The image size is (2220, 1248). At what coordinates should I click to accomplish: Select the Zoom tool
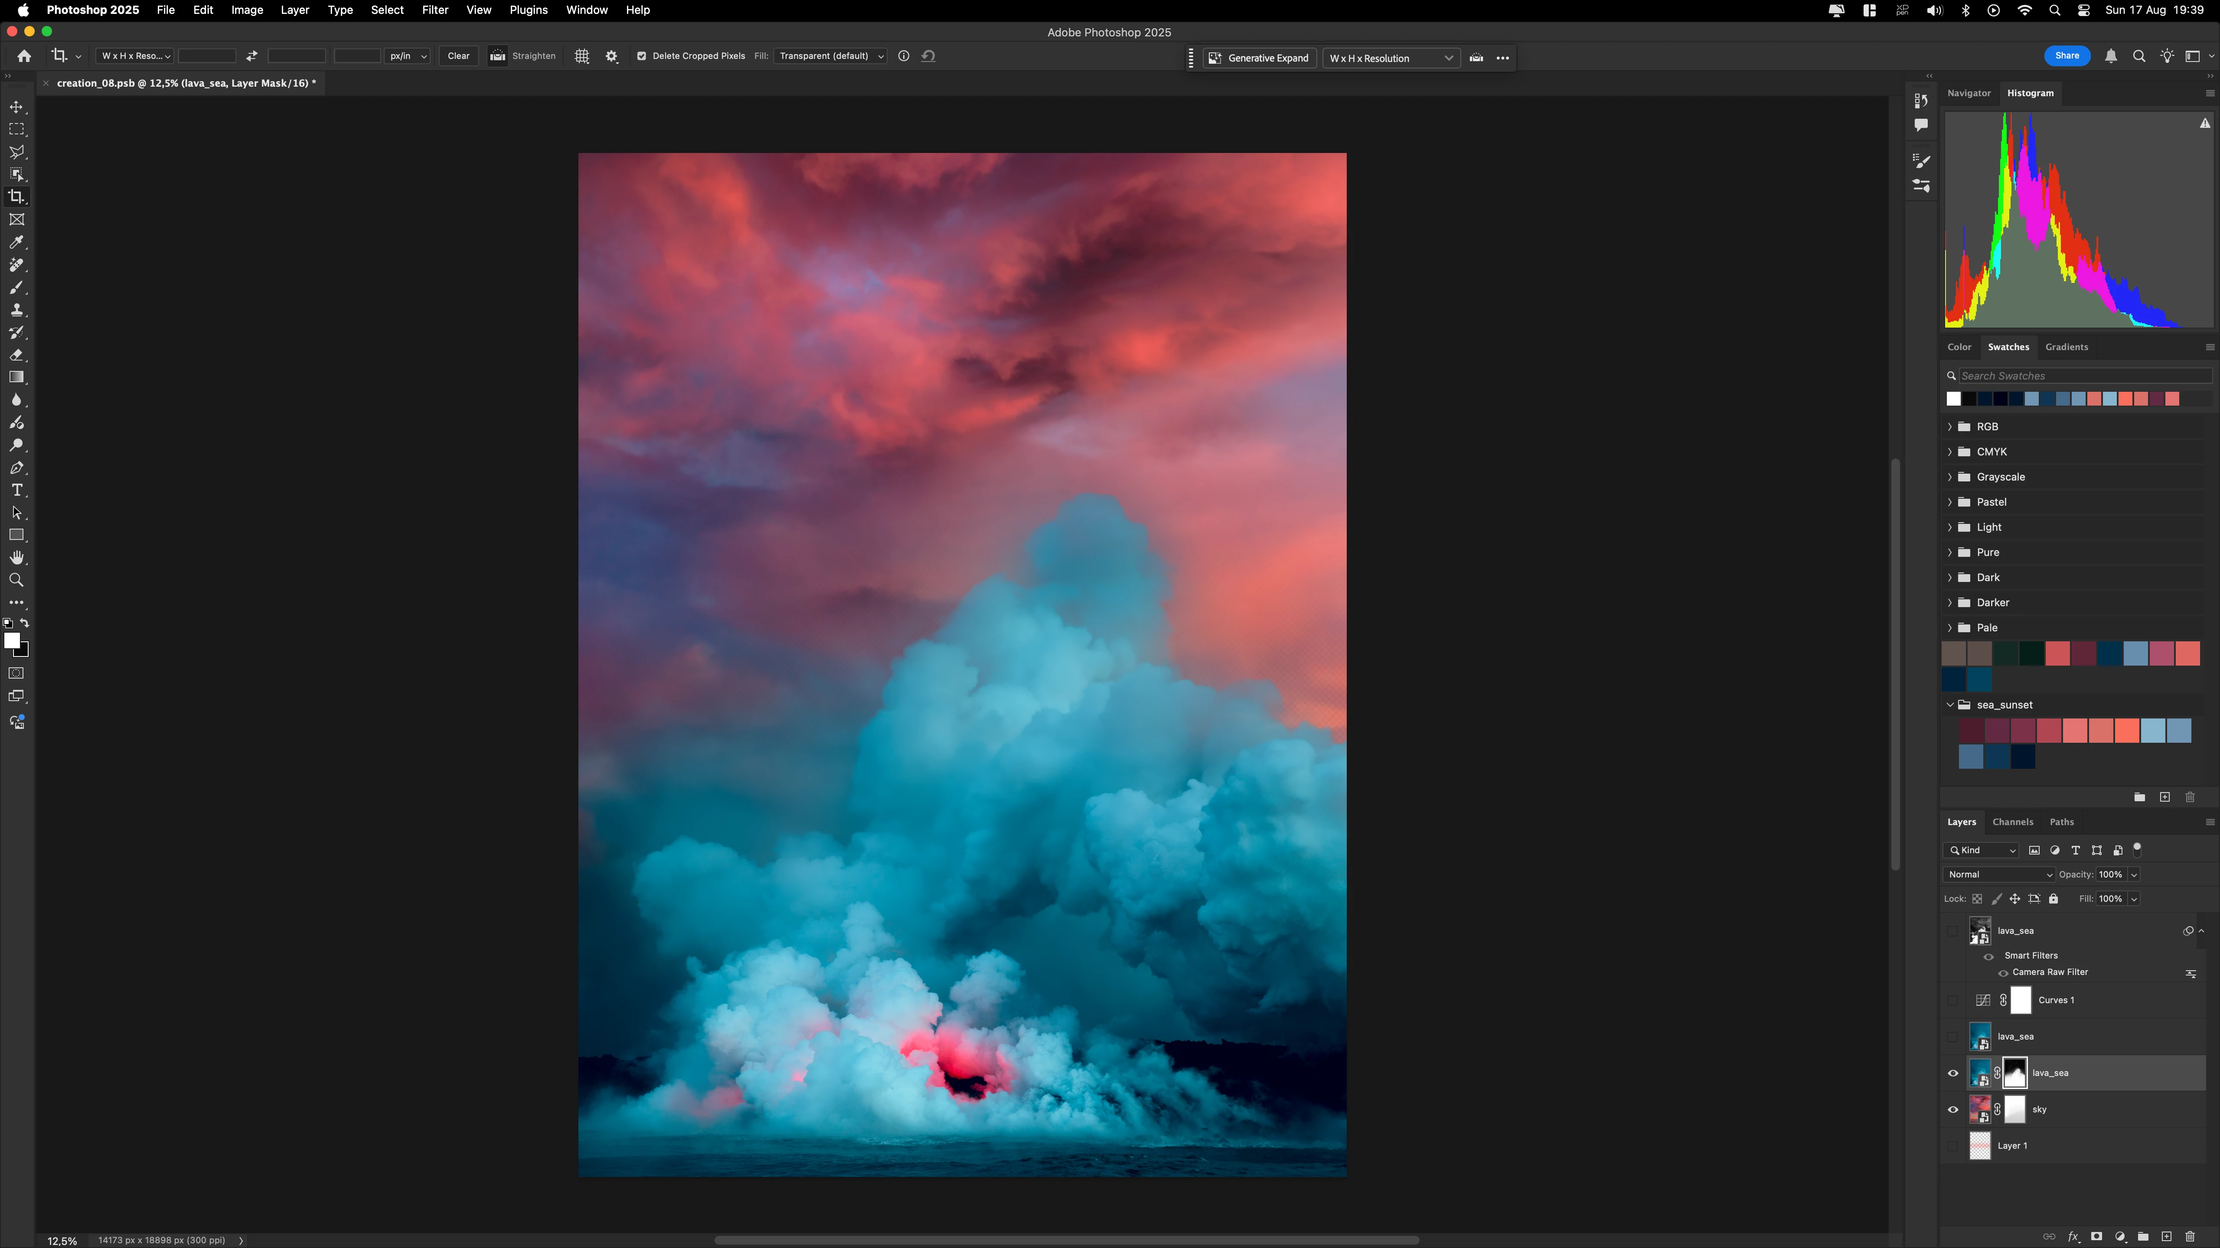[16, 581]
